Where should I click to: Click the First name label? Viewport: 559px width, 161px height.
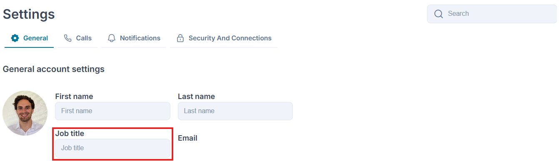click(74, 97)
